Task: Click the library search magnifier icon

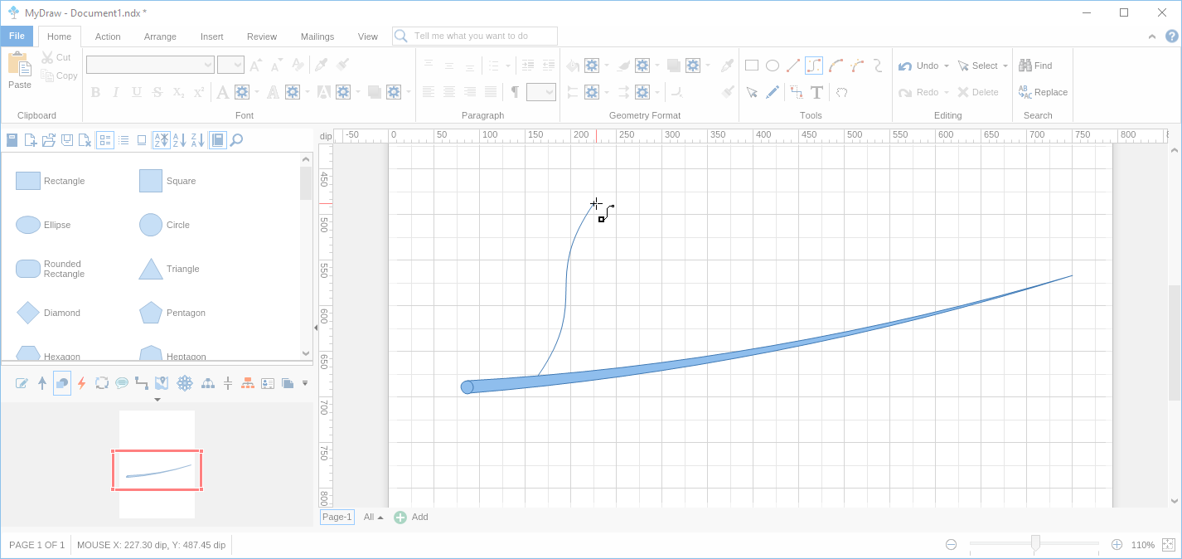Action: [x=236, y=140]
